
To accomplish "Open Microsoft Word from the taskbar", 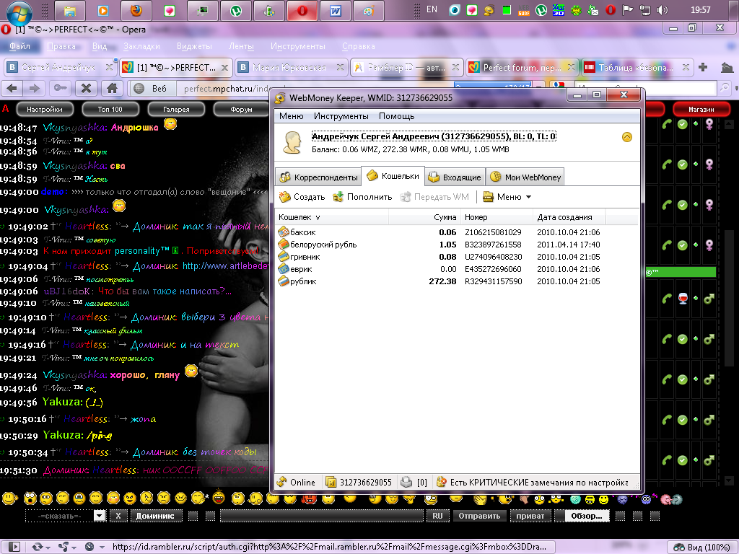I will click(335, 10).
